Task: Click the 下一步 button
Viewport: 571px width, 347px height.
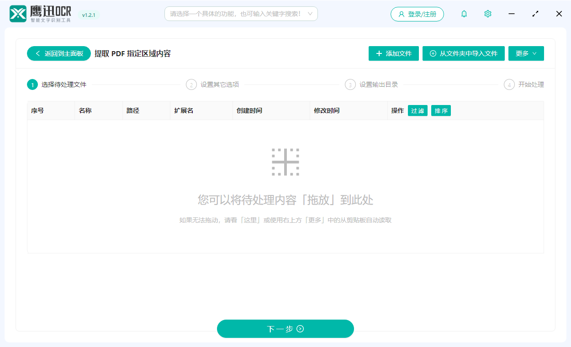Action: coord(285,329)
